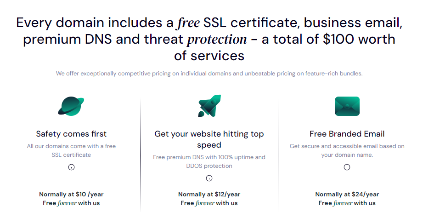Click the green planet icon
434x212 pixels.
pos(71,106)
